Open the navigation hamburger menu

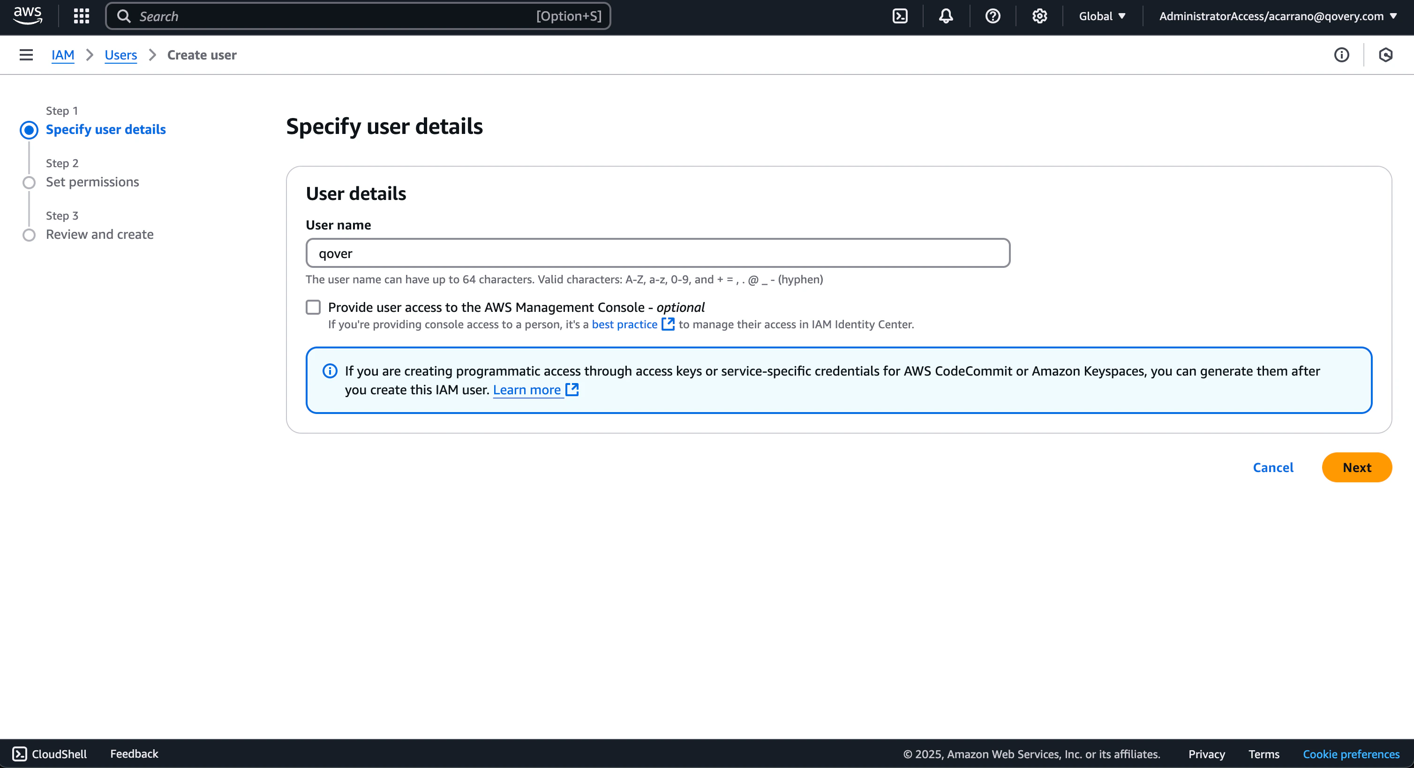(26, 55)
